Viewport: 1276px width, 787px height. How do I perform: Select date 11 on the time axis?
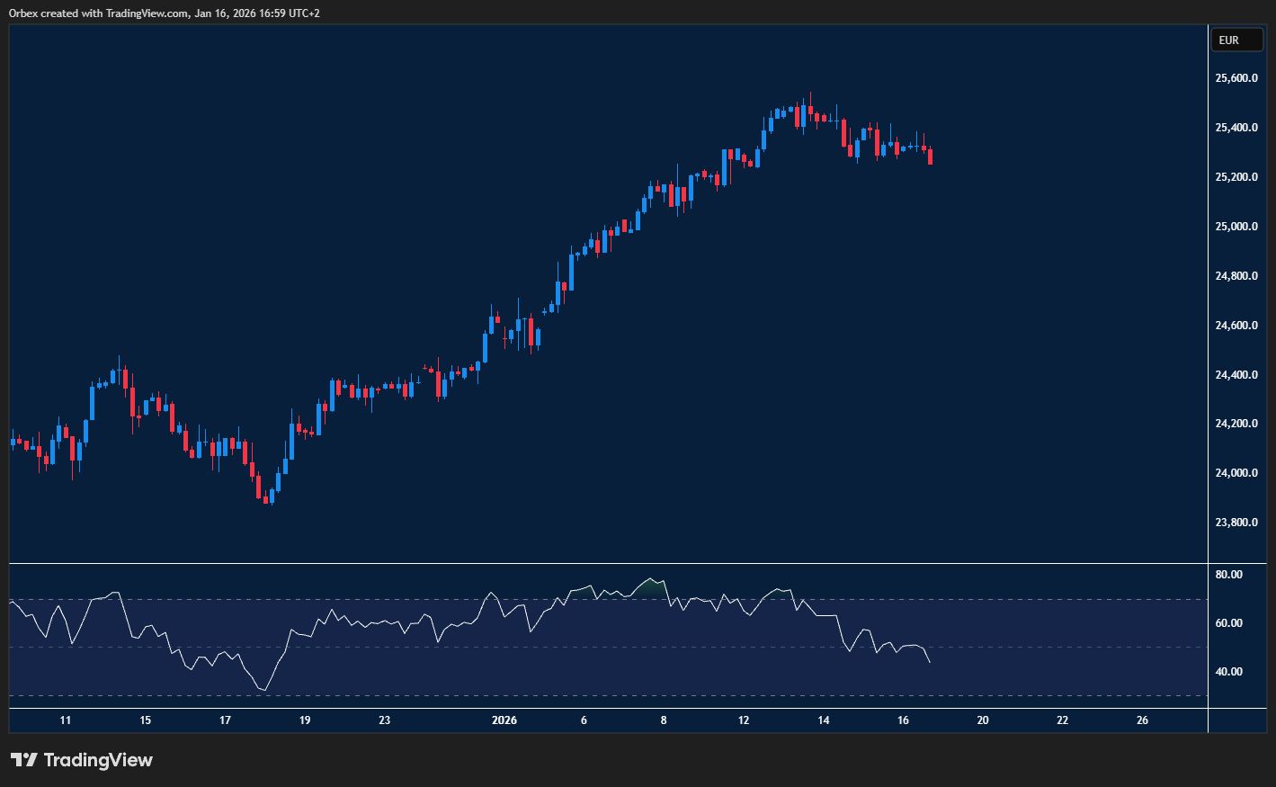(x=65, y=720)
